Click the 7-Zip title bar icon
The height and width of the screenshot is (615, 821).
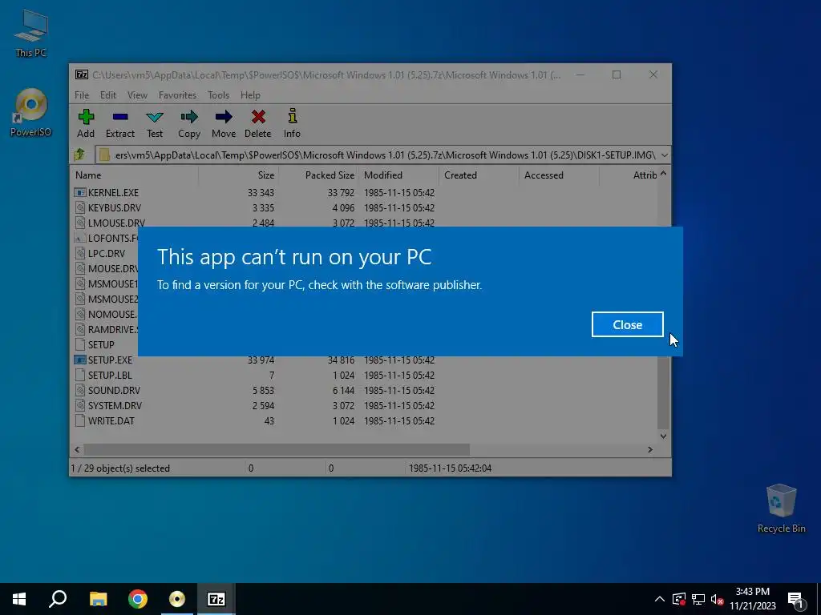(x=82, y=74)
